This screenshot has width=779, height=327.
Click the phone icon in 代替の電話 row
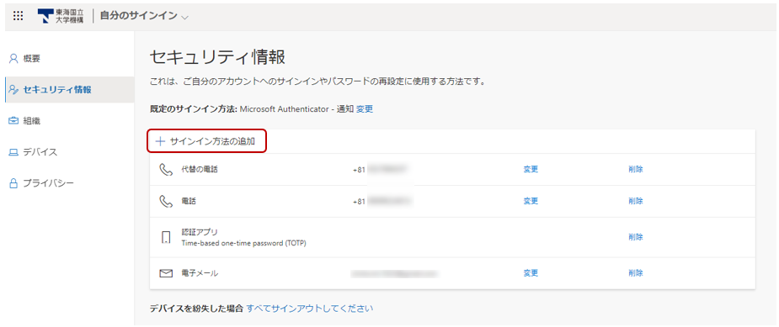coord(165,170)
